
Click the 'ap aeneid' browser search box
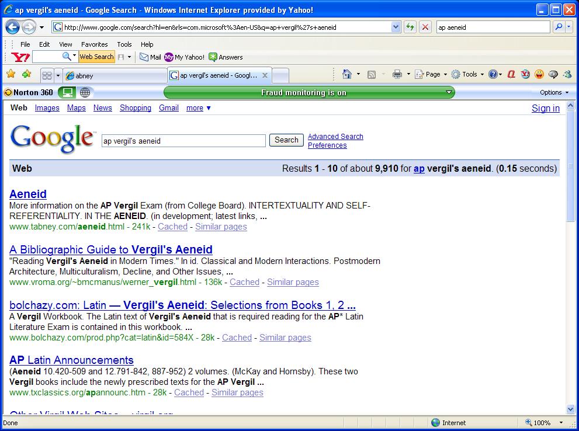493,27
